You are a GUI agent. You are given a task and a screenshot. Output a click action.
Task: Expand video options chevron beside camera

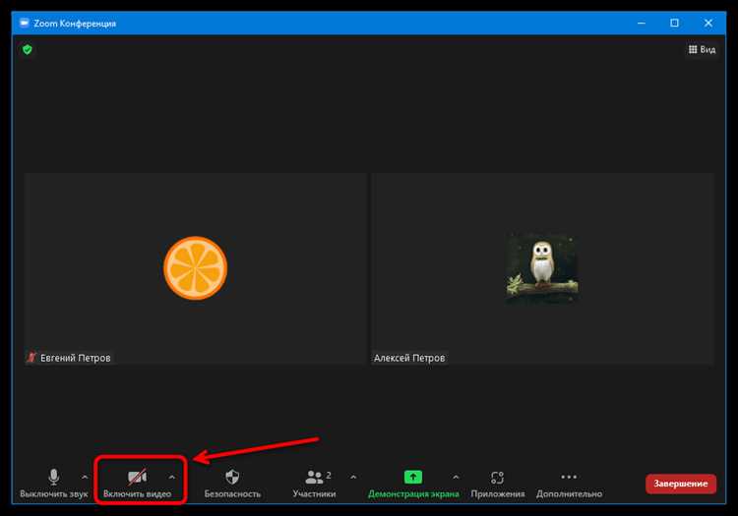[x=172, y=478]
